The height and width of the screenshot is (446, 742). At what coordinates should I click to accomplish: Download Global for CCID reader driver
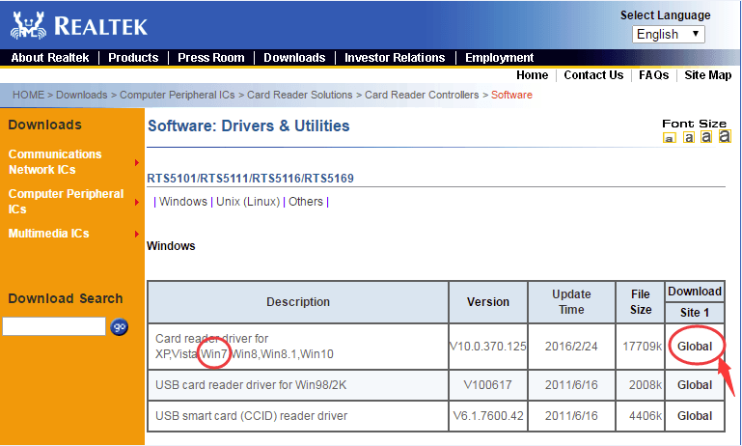pos(694,416)
